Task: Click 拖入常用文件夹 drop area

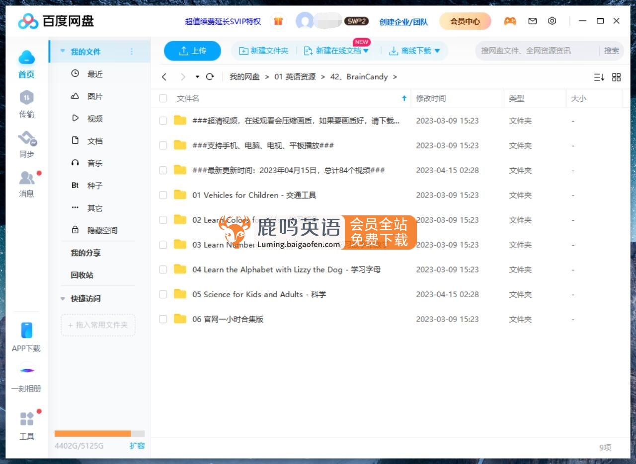Action: coord(98,325)
